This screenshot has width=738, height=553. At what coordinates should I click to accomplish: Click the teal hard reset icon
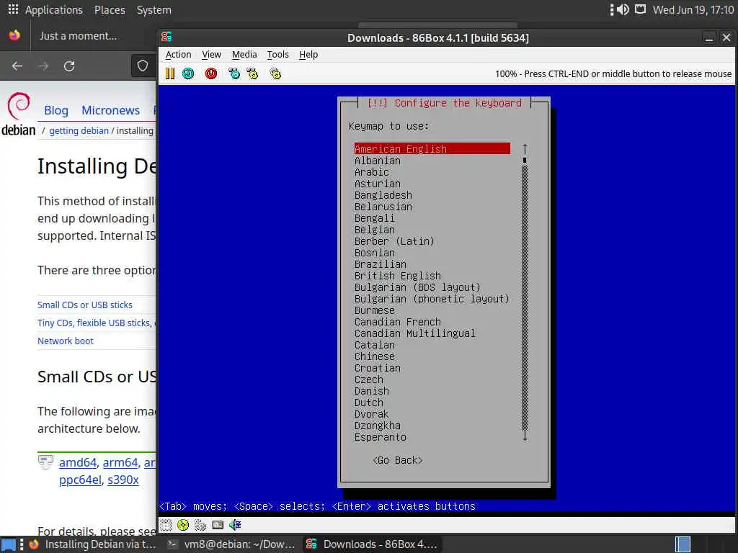click(x=188, y=73)
